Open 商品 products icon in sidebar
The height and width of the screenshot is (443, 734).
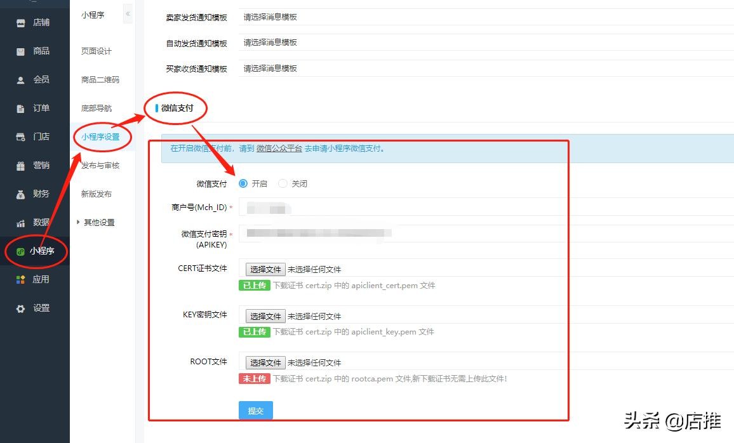click(21, 51)
